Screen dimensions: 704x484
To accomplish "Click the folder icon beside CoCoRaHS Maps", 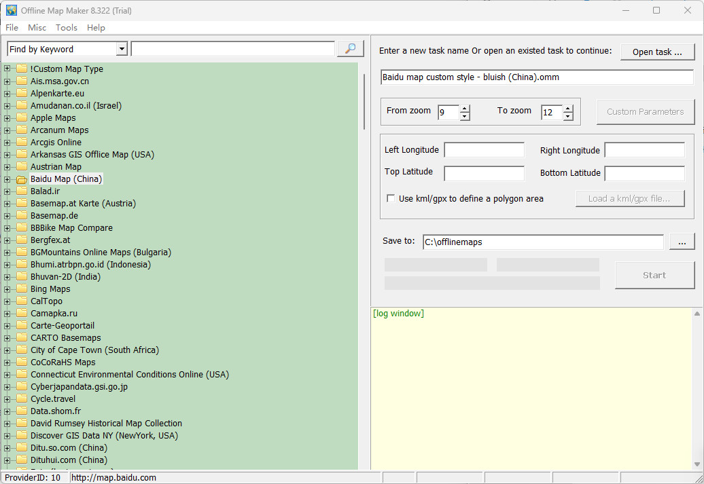I will 22,362.
